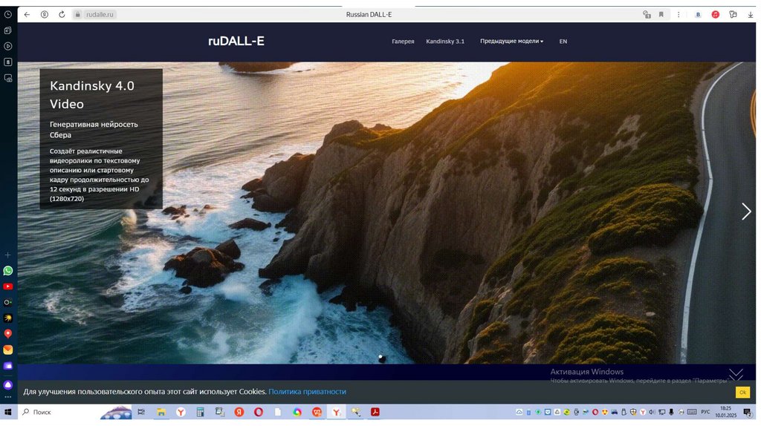Open YouTube from the browser sidebar
The height and width of the screenshot is (426, 761).
click(x=8, y=286)
